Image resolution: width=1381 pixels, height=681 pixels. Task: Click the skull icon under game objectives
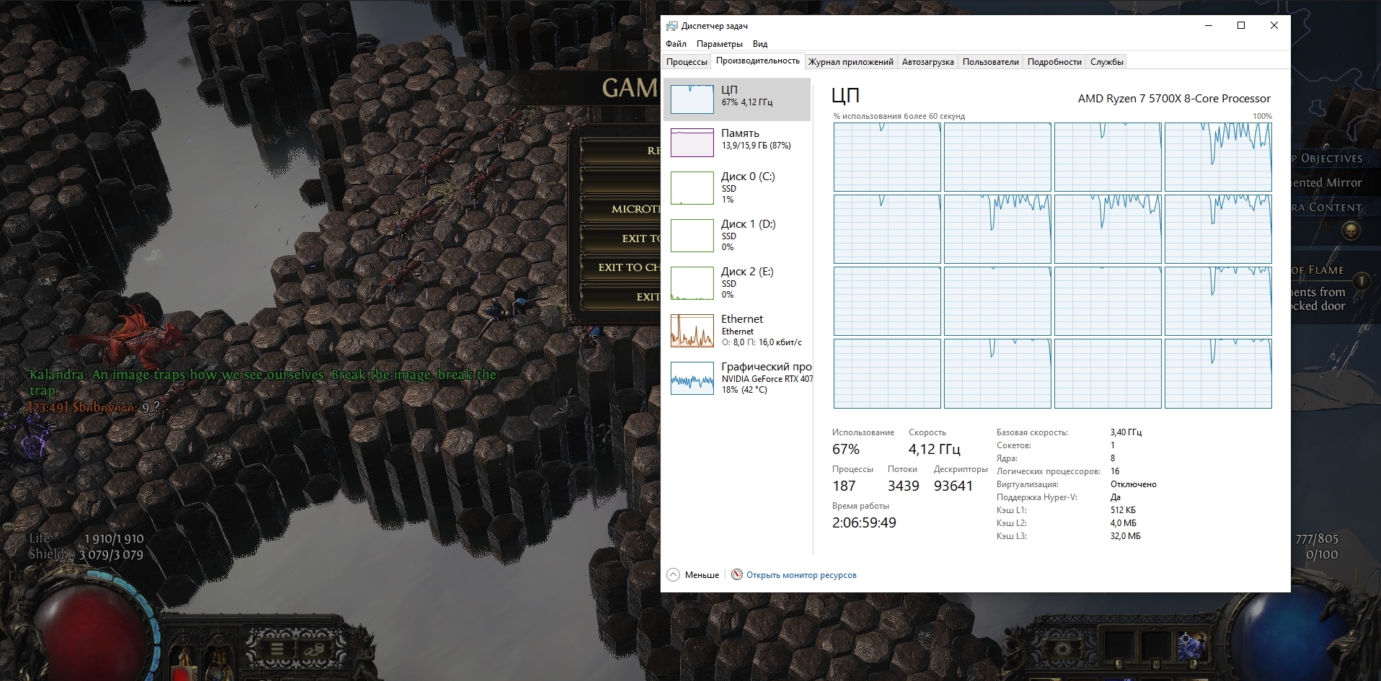tap(1351, 231)
